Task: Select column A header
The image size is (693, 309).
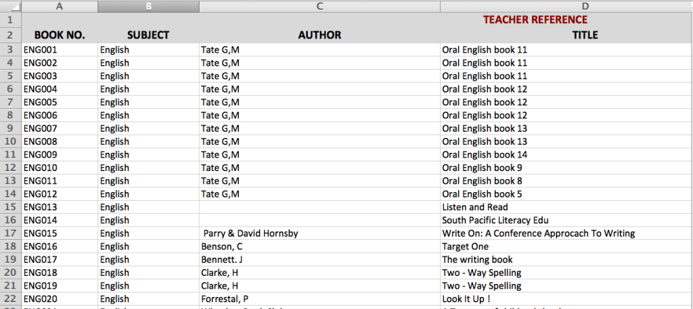Action: click(x=60, y=6)
